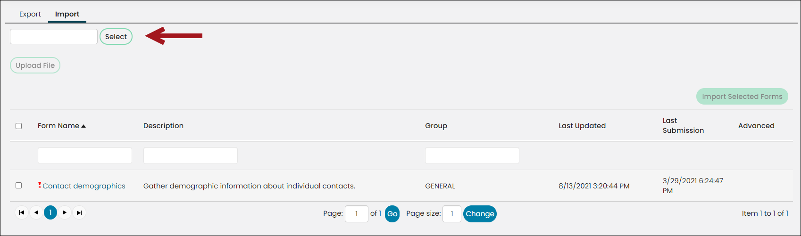This screenshot has width=801, height=236.
Task: Select current page number 1 circle
Action: point(50,213)
